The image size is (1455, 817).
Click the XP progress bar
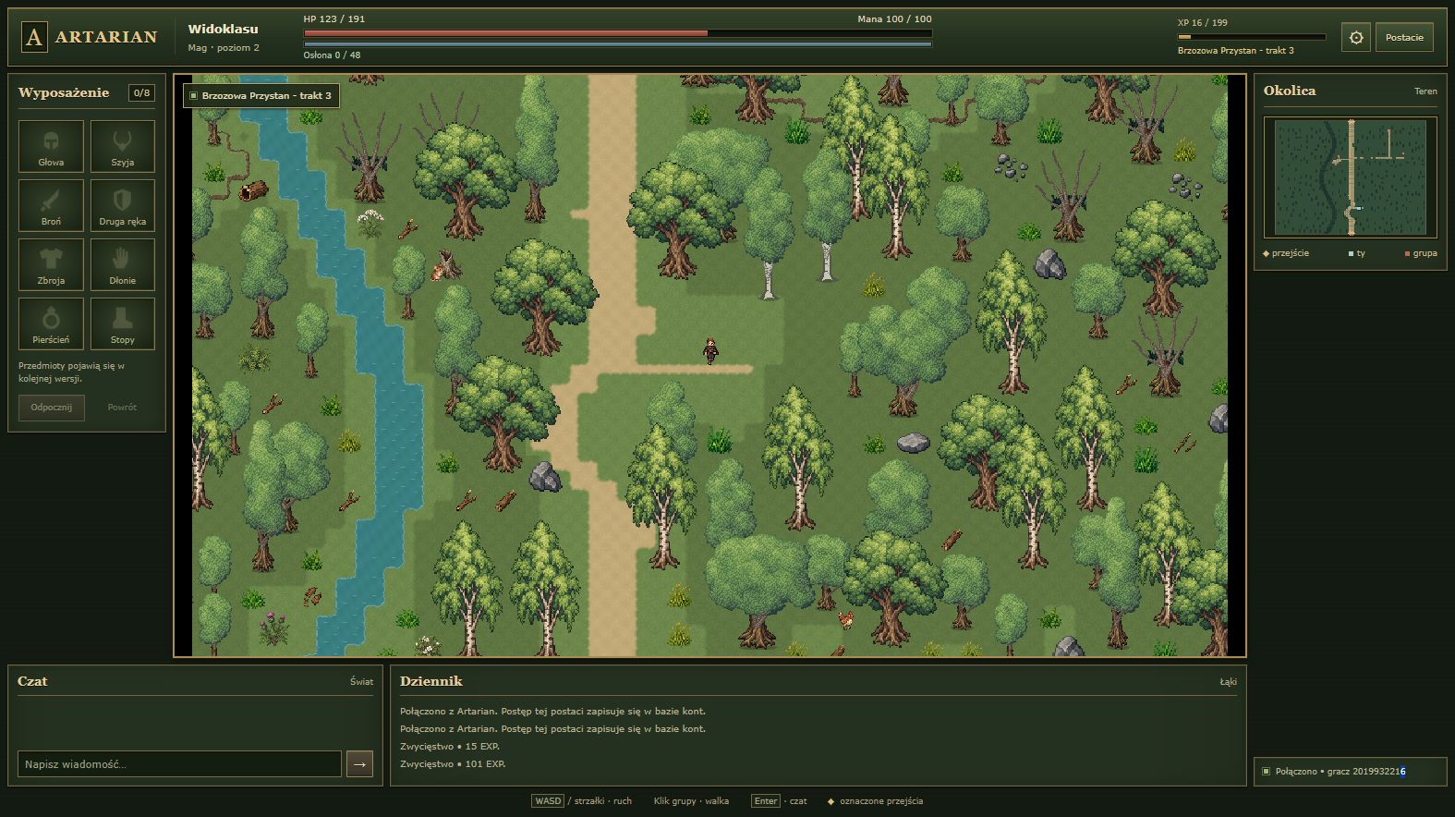tap(1251, 37)
